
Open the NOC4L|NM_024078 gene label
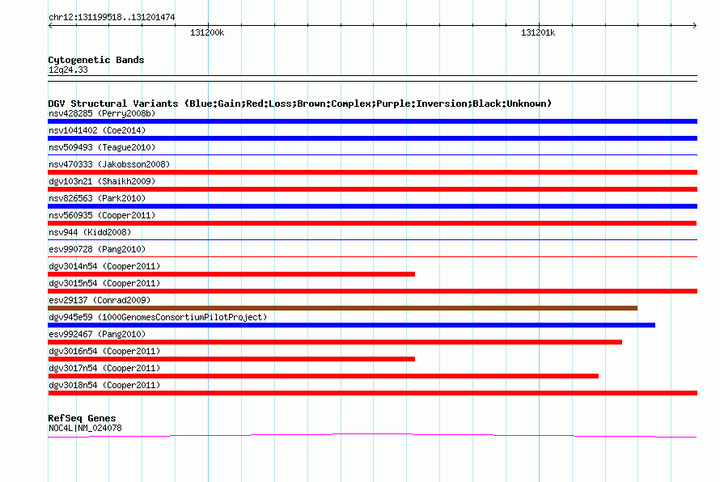tap(85, 428)
